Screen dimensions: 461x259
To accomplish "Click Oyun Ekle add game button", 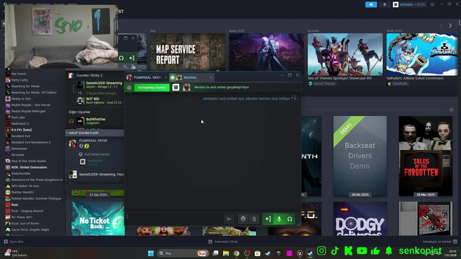I will [14, 242].
